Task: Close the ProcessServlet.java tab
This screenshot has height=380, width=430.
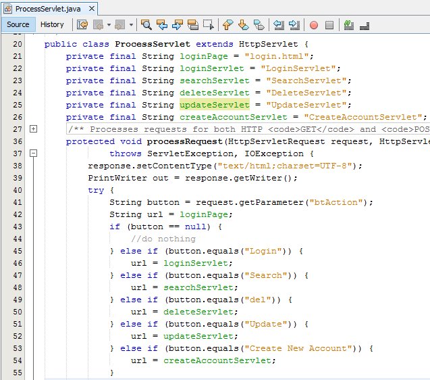Action: coord(92,9)
